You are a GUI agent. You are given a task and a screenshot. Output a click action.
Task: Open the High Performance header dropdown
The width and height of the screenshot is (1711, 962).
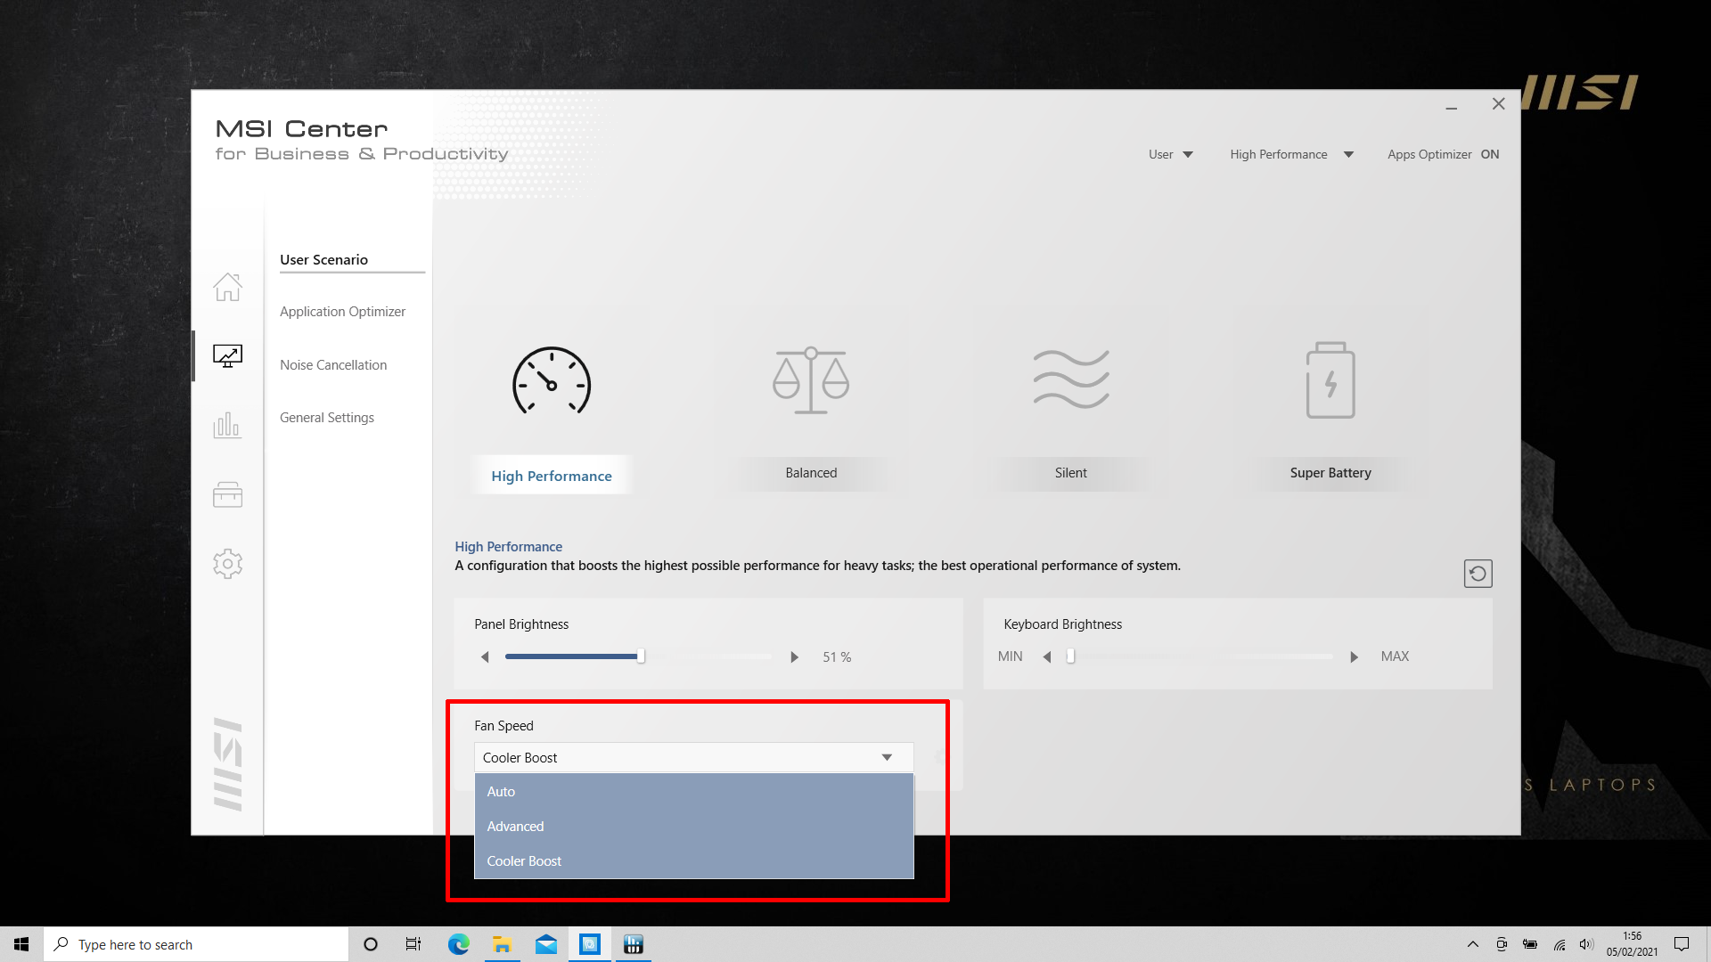click(1291, 154)
